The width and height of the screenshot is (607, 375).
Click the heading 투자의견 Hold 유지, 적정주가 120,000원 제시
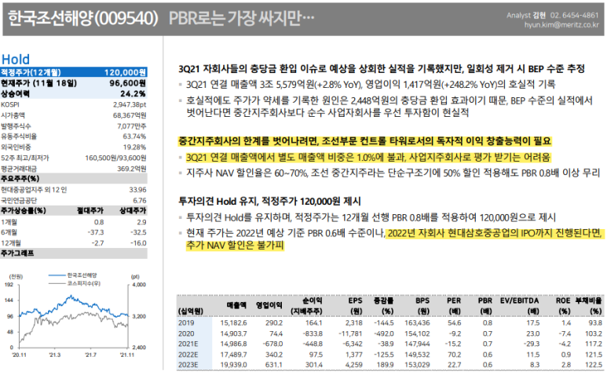pos(269,202)
